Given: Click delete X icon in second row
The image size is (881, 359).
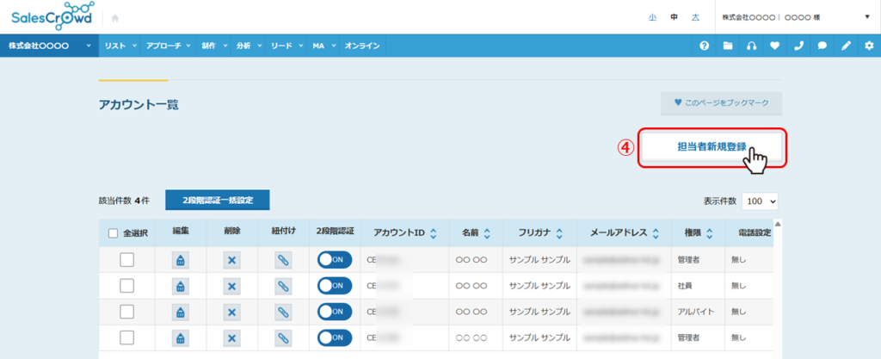Looking at the screenshot, I should coord(231,285).
